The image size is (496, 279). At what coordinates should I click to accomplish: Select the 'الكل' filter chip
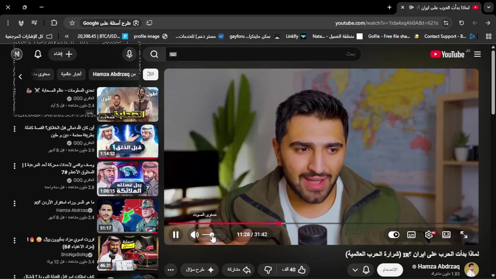point(151,74)
